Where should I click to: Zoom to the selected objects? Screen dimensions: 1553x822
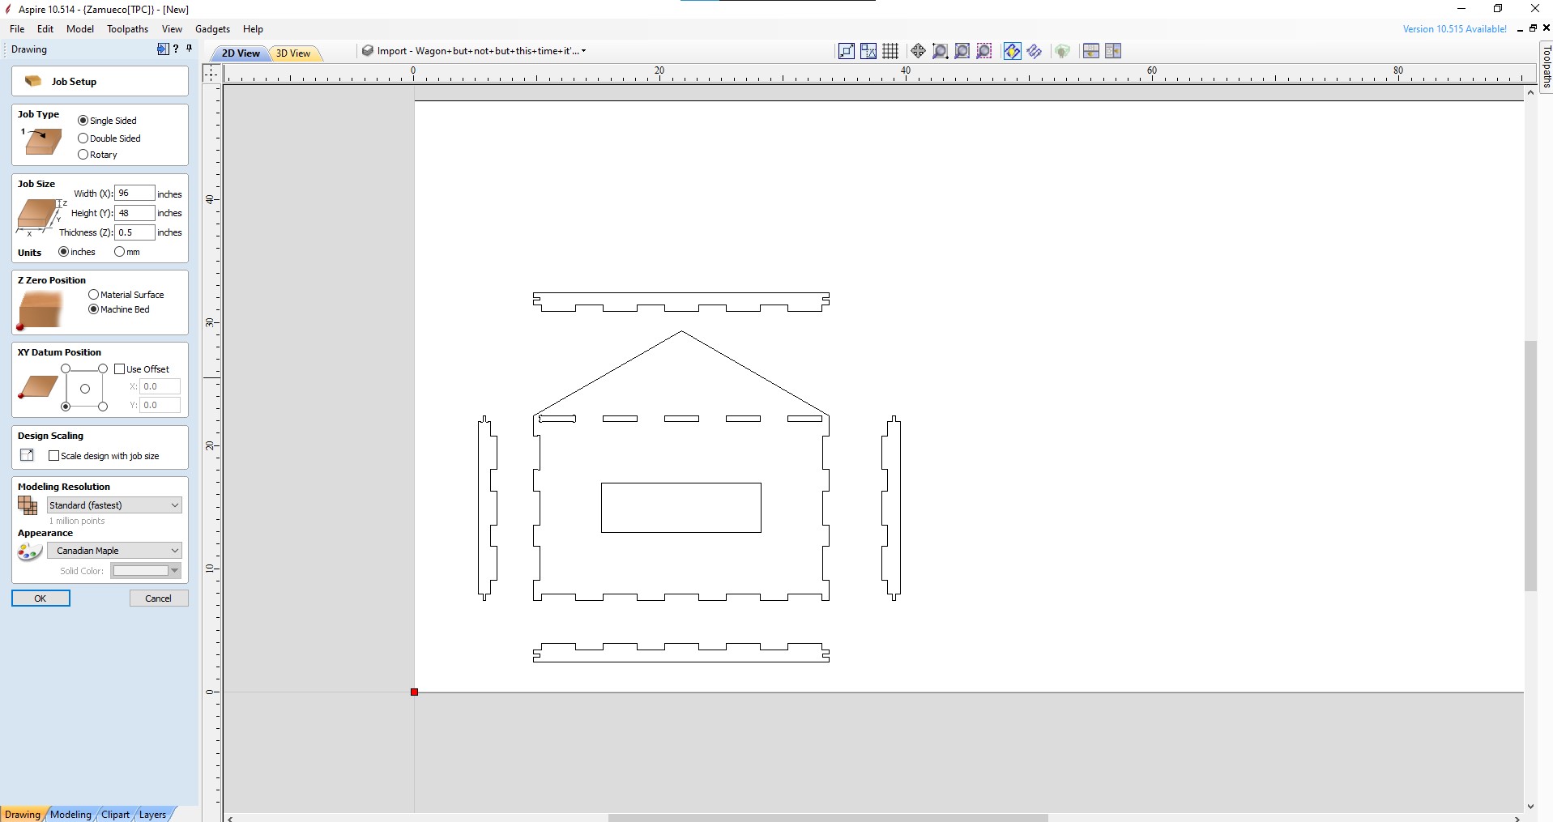point(983,51)
